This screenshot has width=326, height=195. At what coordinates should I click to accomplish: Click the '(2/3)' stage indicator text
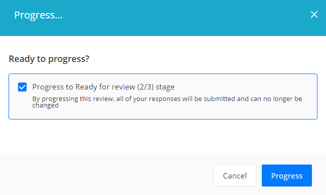point(145,87)
